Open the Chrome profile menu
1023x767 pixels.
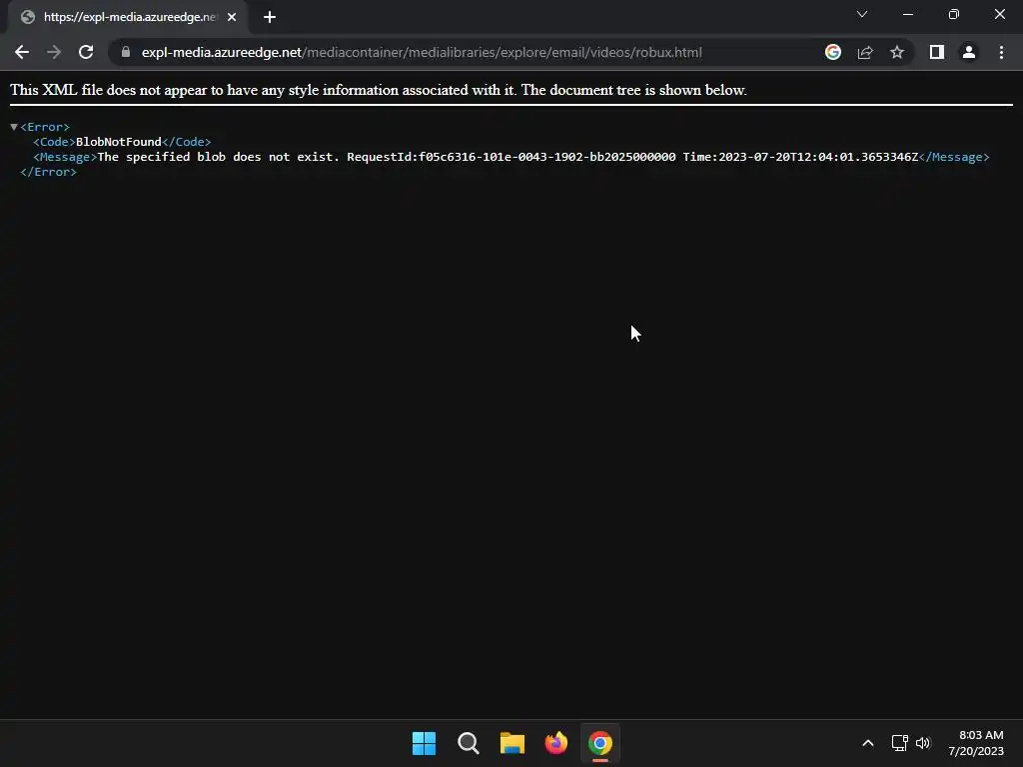(x=969, y=52)
